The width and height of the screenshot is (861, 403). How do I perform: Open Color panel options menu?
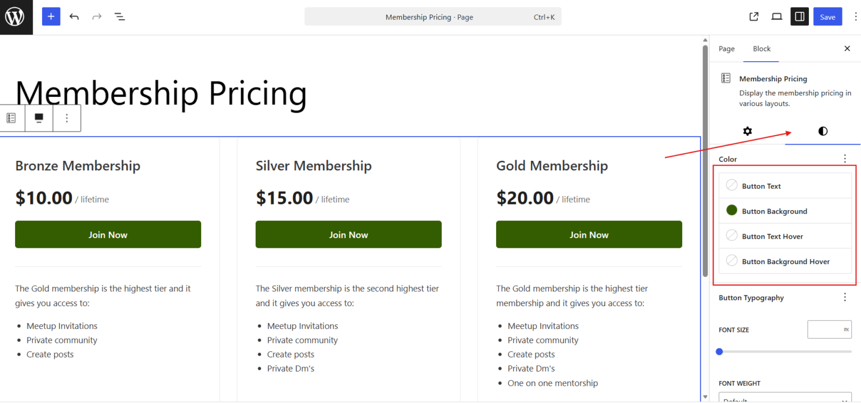(845, 159)
